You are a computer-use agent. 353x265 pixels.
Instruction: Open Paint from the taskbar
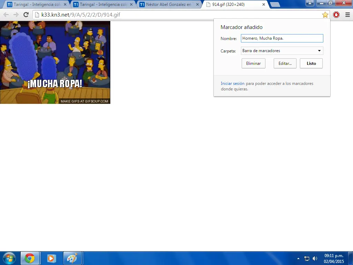tap(72, 258)
